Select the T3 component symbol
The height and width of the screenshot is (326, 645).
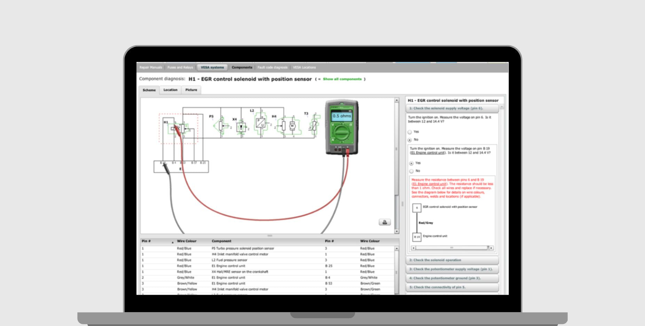(x=314, y=125)
